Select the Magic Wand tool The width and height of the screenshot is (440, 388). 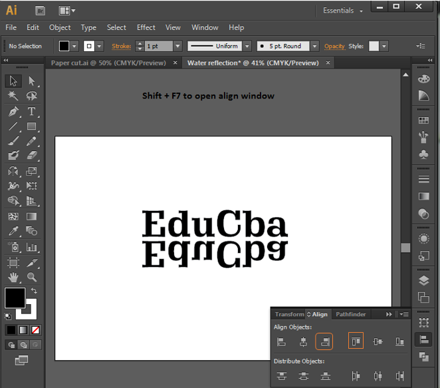pyautogui.click(x=13, y=96)
